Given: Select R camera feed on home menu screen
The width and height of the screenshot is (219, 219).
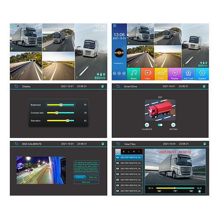Looking at the screenshot, I should click(168, 57).
